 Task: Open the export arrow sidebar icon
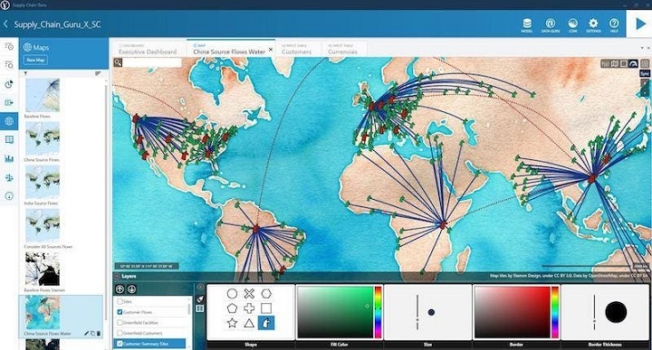[9, 102]
